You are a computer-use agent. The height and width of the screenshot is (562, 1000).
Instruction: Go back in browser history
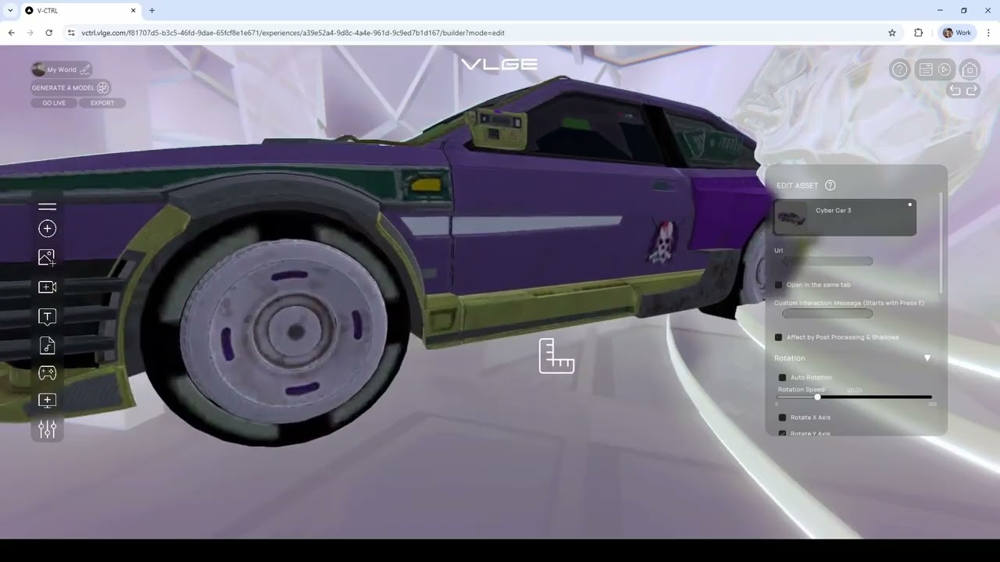[x=11, y=33]
